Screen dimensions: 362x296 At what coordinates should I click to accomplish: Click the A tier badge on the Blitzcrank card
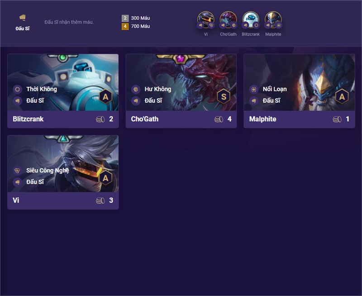point(105,96)
